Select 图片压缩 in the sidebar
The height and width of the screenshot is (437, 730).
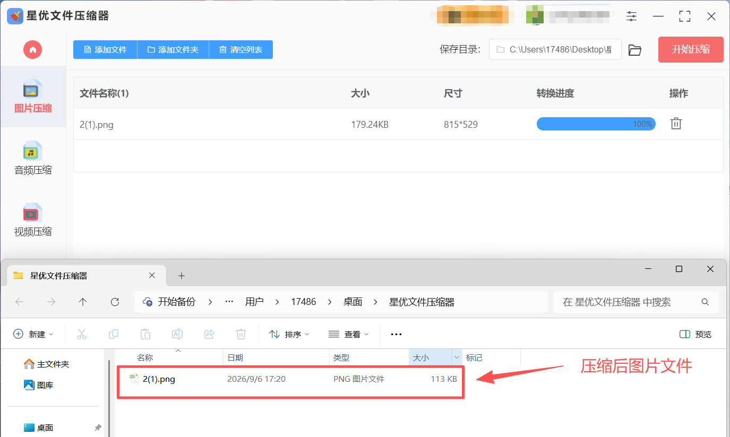33,97
